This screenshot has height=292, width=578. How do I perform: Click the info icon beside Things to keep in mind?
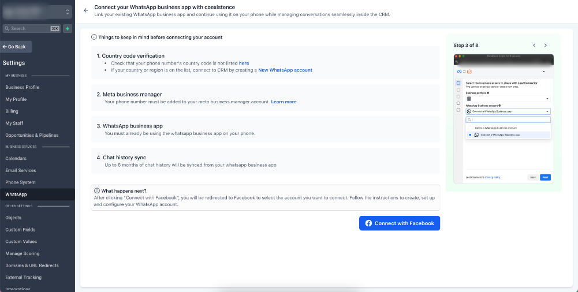[x=94, y=37]
